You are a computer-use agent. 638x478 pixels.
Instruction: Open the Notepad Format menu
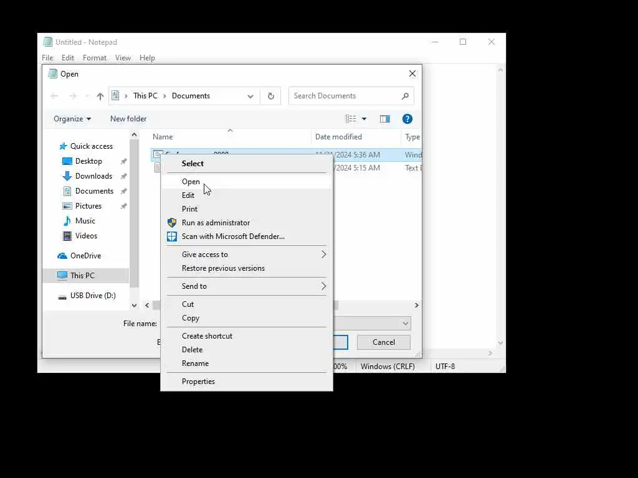[95, 58]
